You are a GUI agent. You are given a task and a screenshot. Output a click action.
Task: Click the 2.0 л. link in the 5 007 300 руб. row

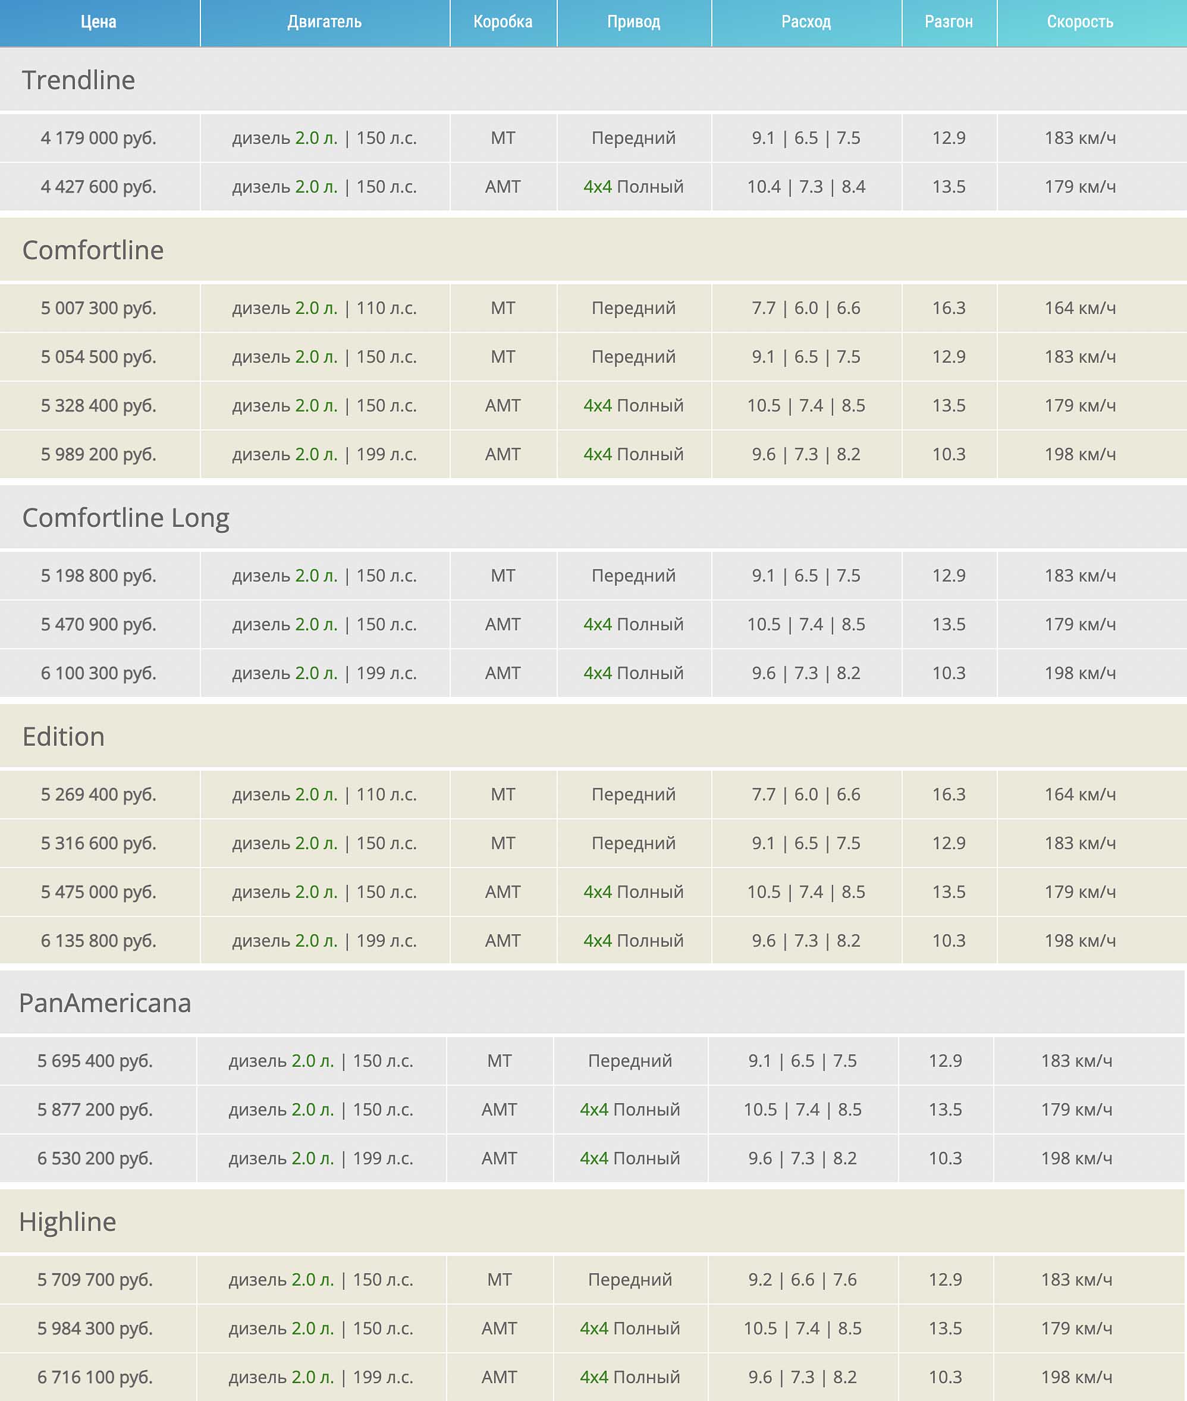[x=316, y=308]
